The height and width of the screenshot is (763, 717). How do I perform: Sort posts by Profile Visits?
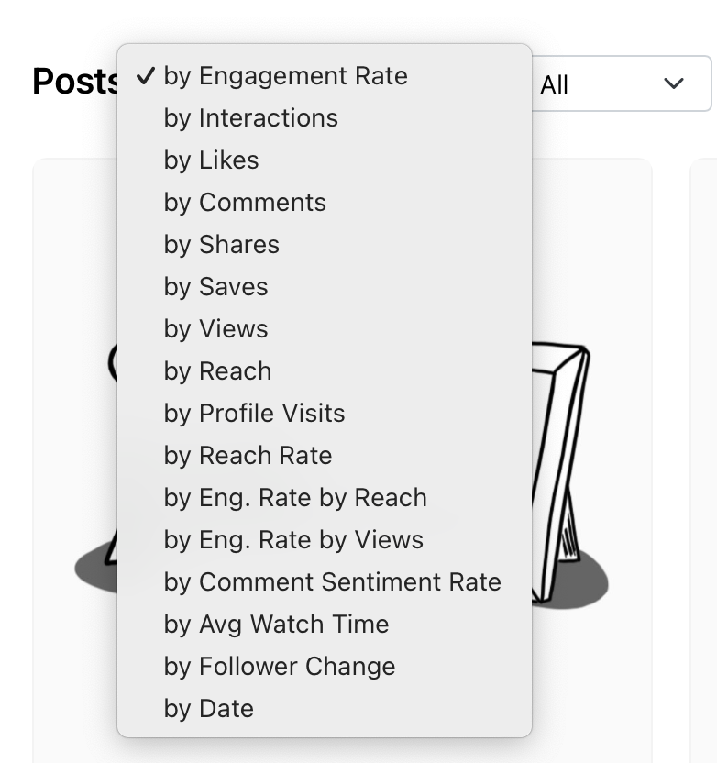(x=254, y=414)
